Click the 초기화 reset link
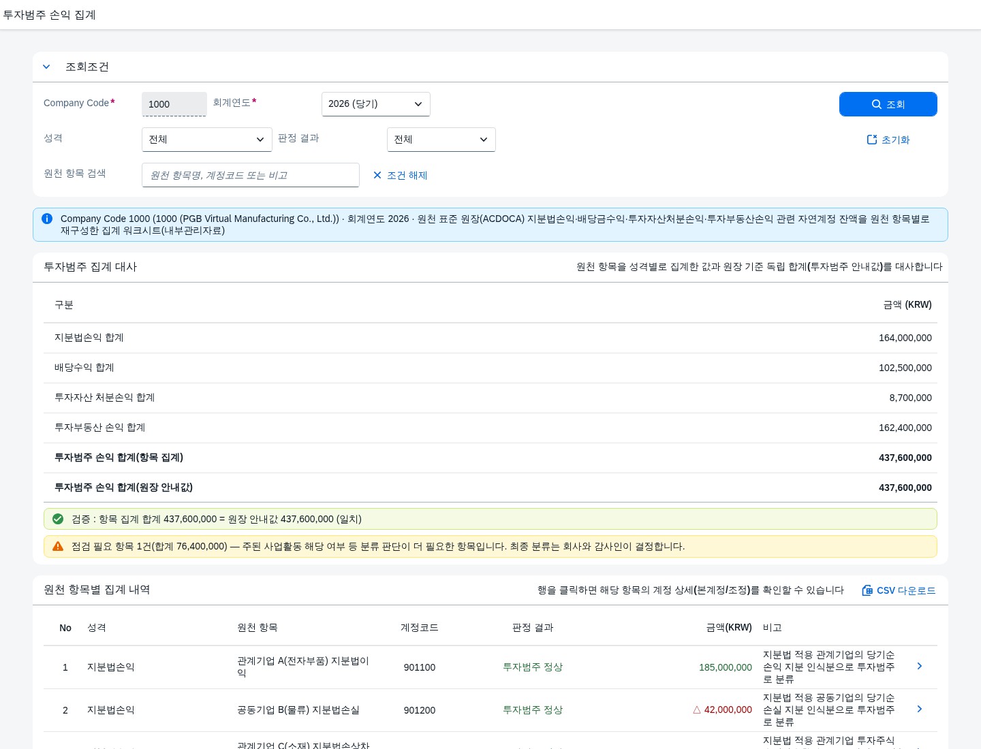The width and height of the screenshot is (981, 749). 888,140
